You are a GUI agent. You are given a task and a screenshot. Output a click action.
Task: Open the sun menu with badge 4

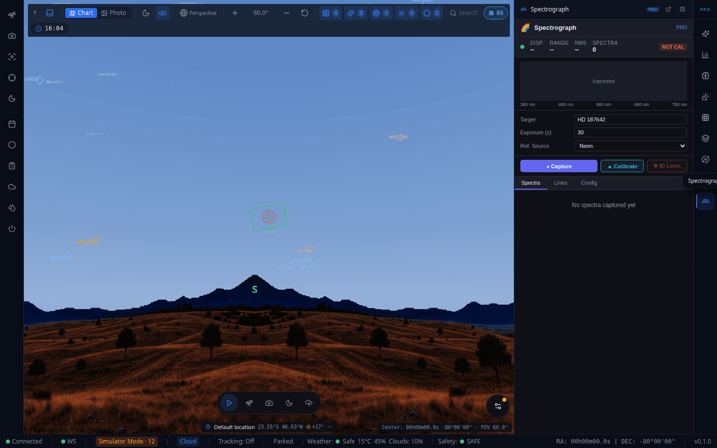406,13
